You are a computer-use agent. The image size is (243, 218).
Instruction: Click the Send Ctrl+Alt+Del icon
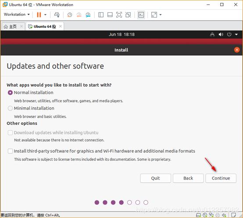pos(57,15)
